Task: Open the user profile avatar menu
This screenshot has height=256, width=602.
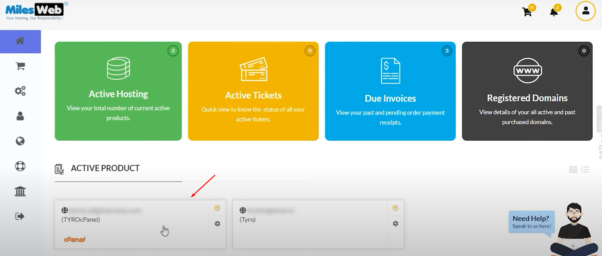Action: coord(585,11)
